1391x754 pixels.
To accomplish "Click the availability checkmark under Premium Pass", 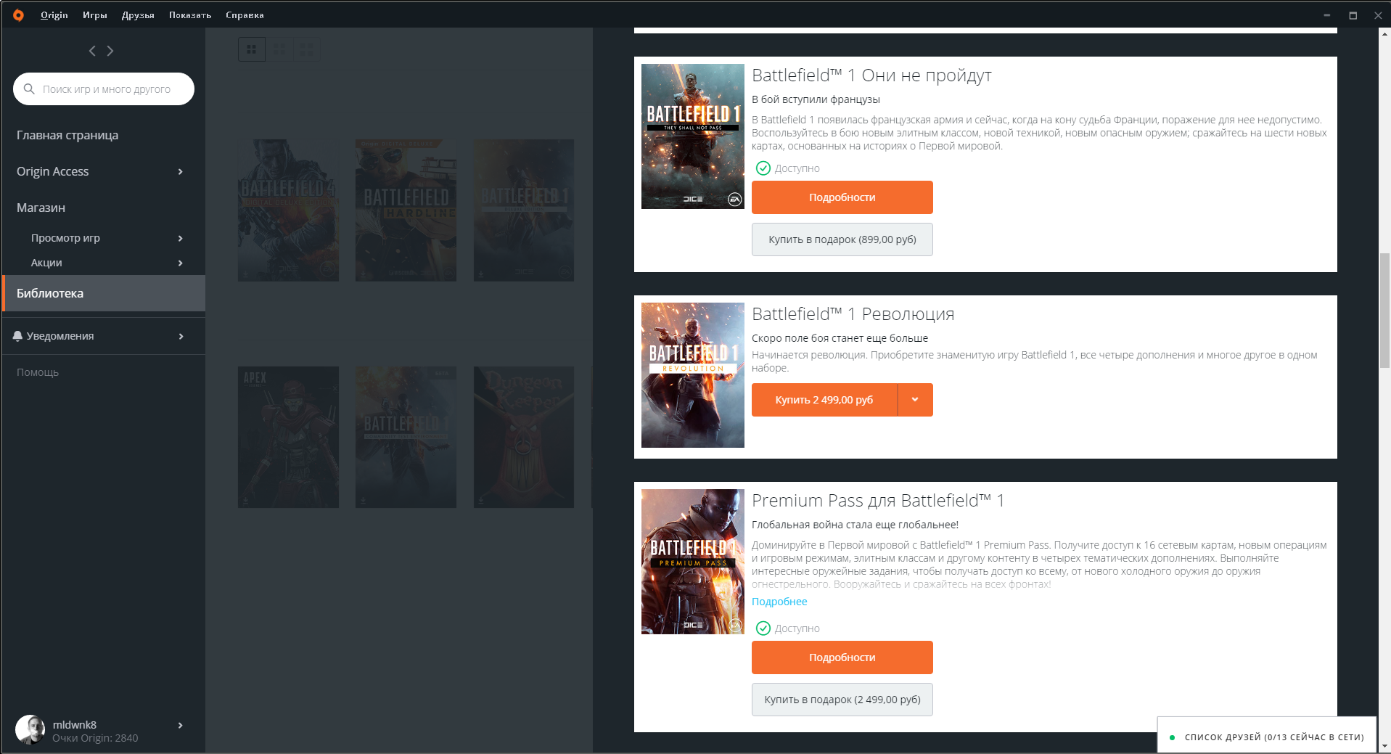I will [x=763, y=628].
